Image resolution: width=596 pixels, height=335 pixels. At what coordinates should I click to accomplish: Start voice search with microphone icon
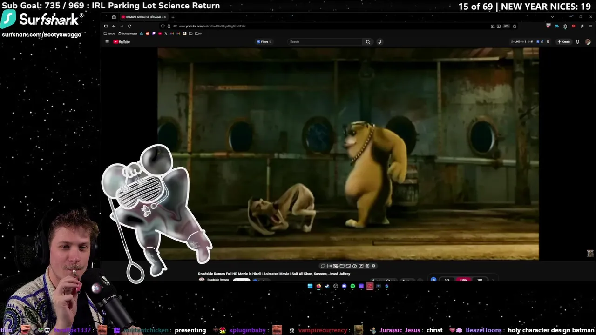379,42
